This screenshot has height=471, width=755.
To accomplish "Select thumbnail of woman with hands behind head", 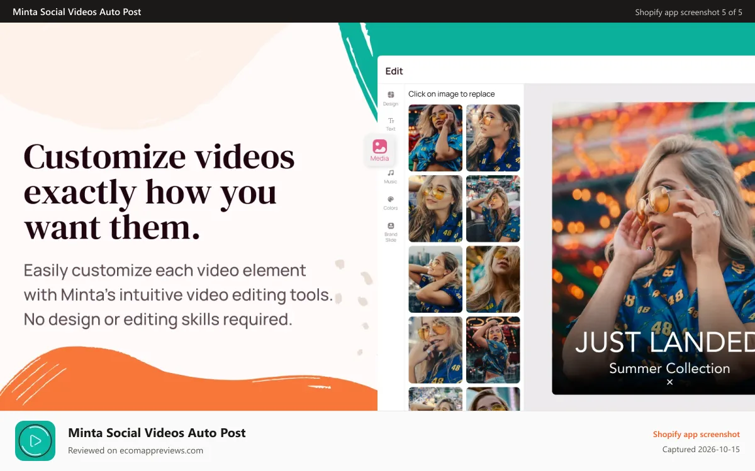I will coord(435,279).
